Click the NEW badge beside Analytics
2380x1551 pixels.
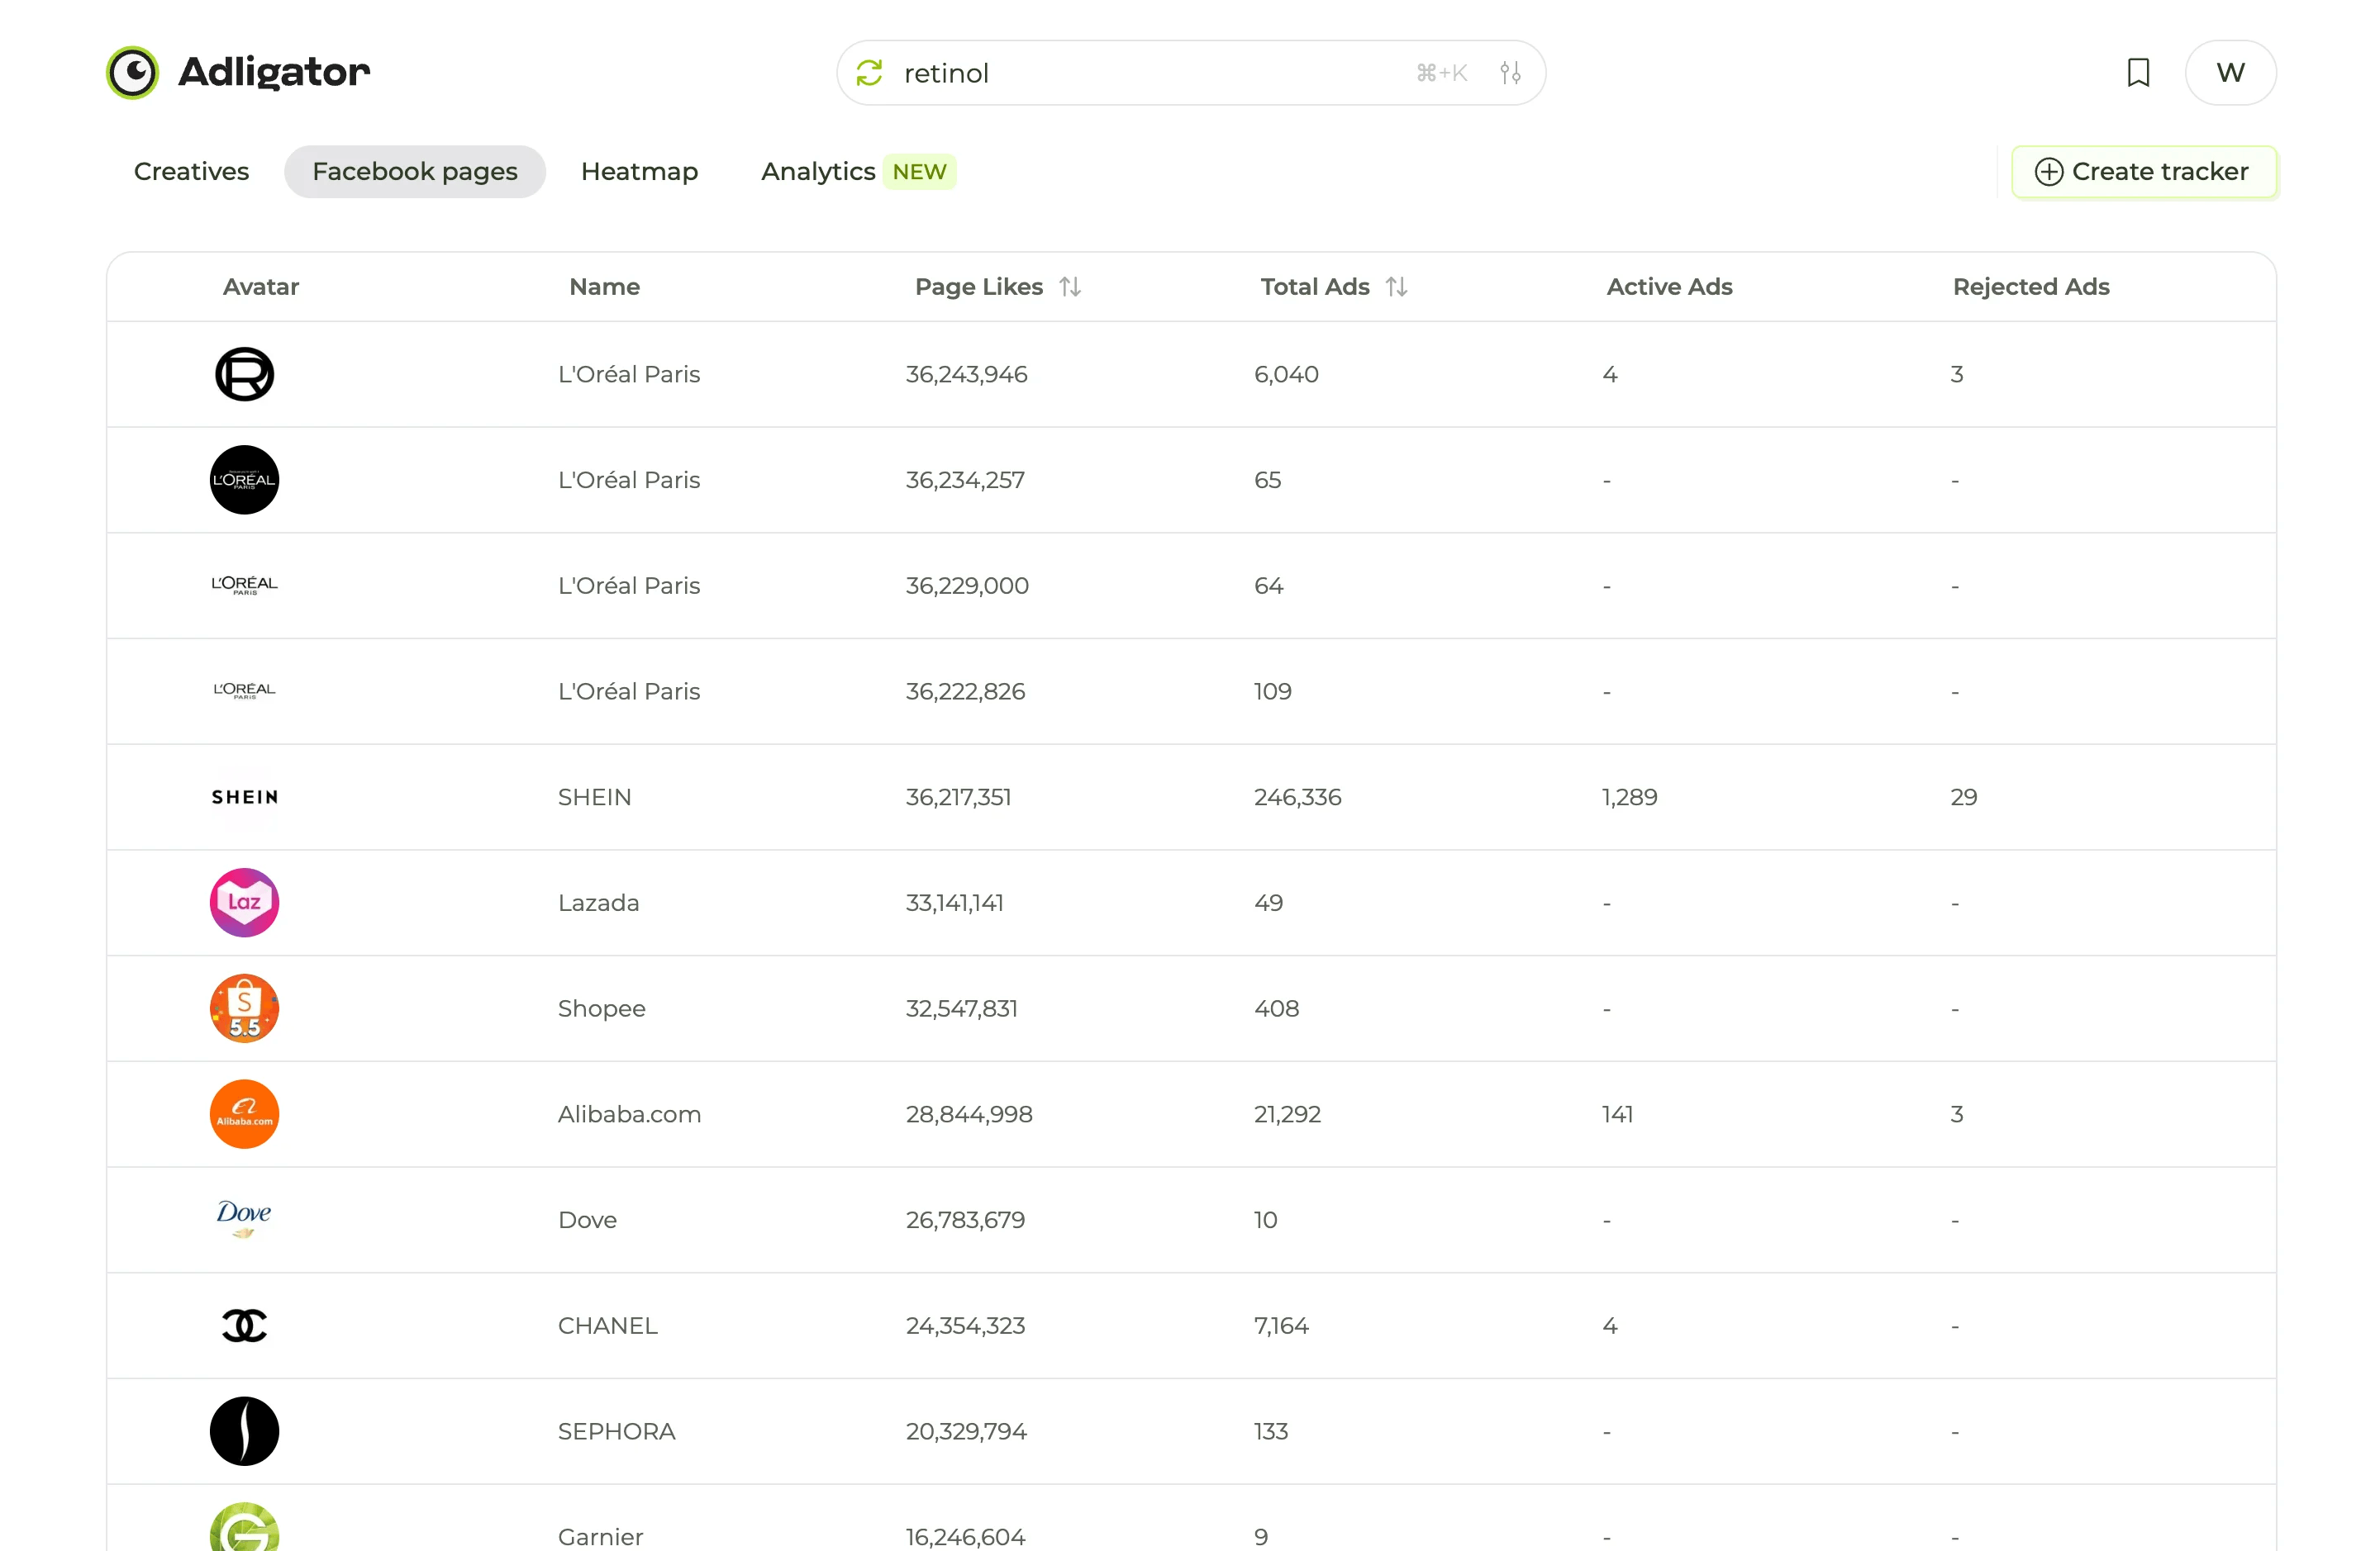coord(919,172)
